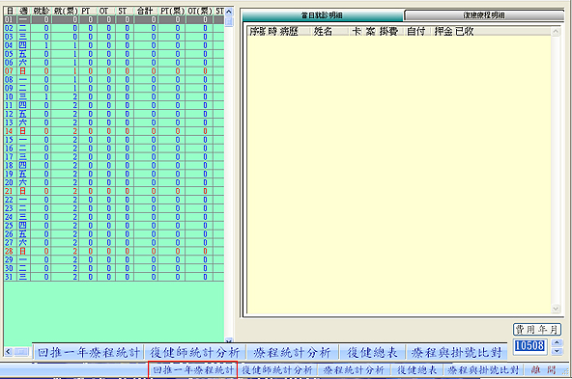
Task: Open the small 復健師統計分析 button in bottom bar
Action: 277,370
